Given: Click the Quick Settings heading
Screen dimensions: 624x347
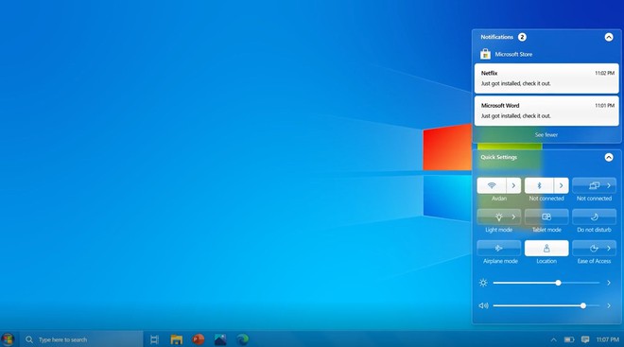Looking at the screenshot, I should point(498,157).
